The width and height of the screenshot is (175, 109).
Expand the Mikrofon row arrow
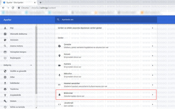click(x=153, y=75)
